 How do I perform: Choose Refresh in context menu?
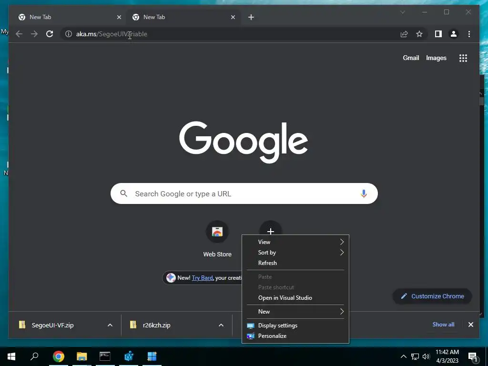pos(295,263)
